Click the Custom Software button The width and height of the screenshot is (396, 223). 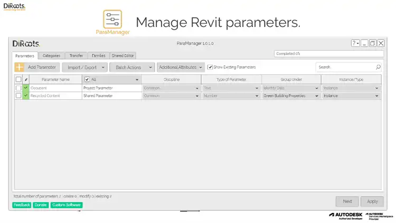(x=67, y=205)
